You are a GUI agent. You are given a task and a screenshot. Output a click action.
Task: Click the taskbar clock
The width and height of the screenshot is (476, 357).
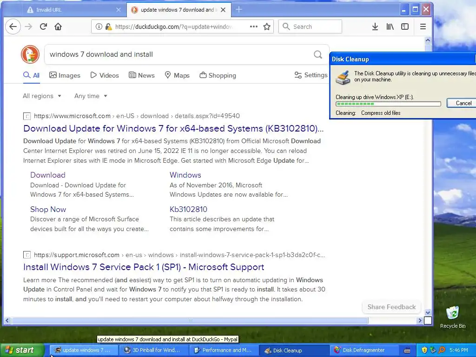coord(459,350)
